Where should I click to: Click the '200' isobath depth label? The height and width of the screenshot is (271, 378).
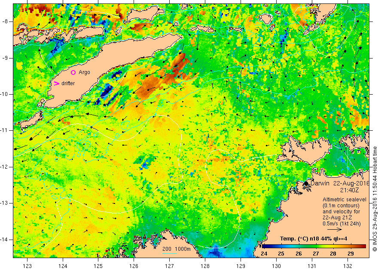(x=167, y=249)
